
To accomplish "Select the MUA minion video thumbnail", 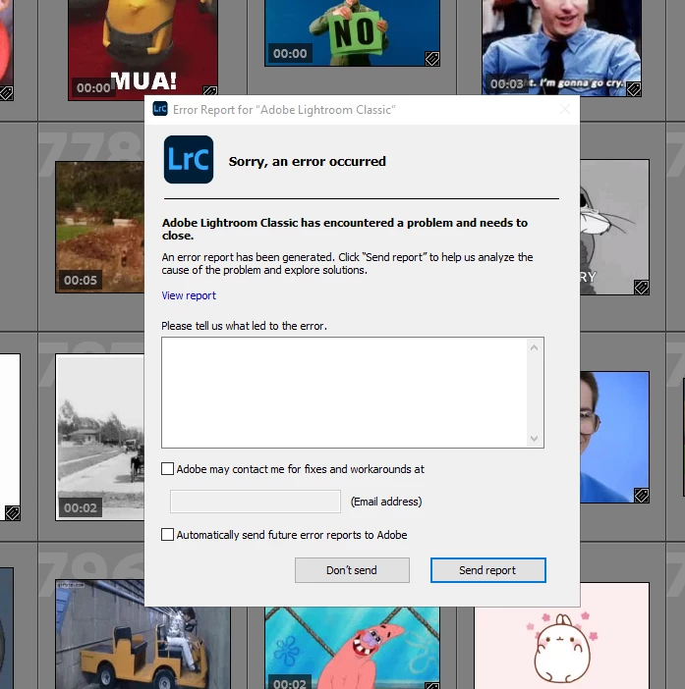I will click(143, 50).
